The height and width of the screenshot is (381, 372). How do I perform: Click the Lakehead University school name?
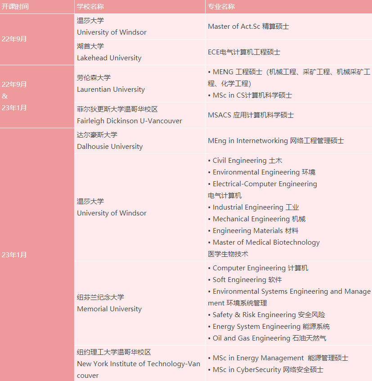pyautogui.click(x=109, y=58)
